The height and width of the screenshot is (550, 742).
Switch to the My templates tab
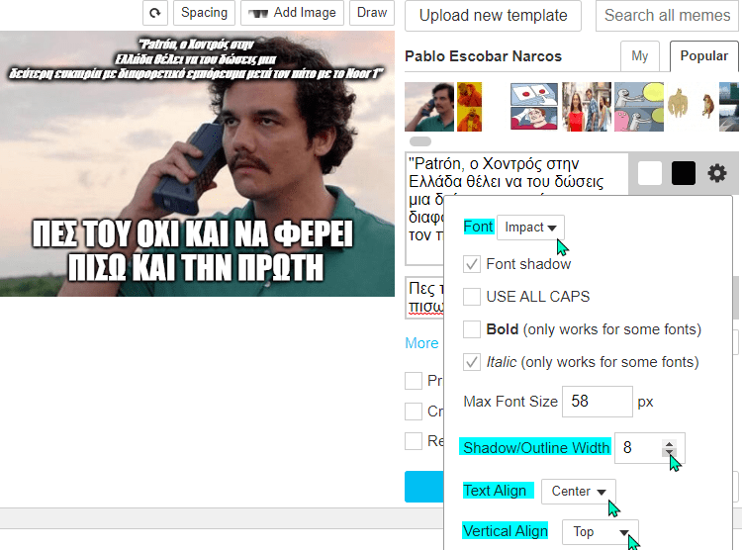click(640, 56)
